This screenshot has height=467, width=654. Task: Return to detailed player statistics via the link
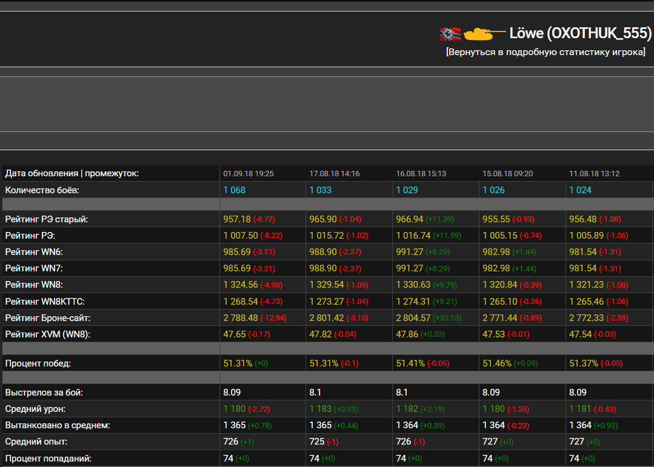tap(546, 52)
